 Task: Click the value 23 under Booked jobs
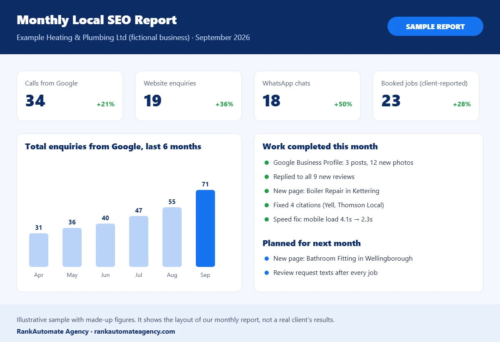(x=391, y=101)
